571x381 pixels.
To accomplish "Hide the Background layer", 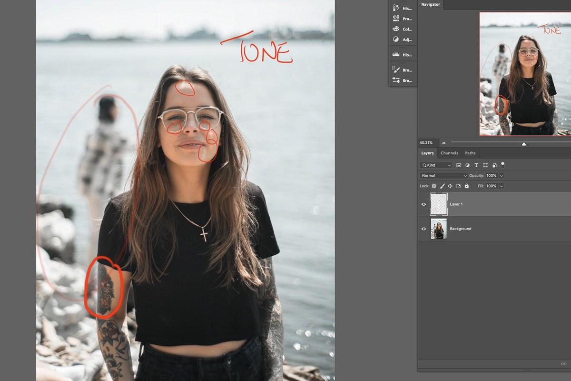I will (x=423, y=229).
